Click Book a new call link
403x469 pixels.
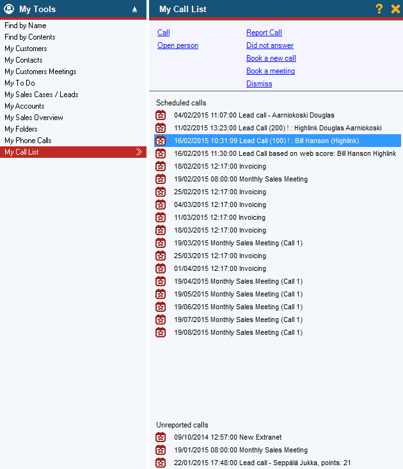pyautogui.click(x=271, y=58)
